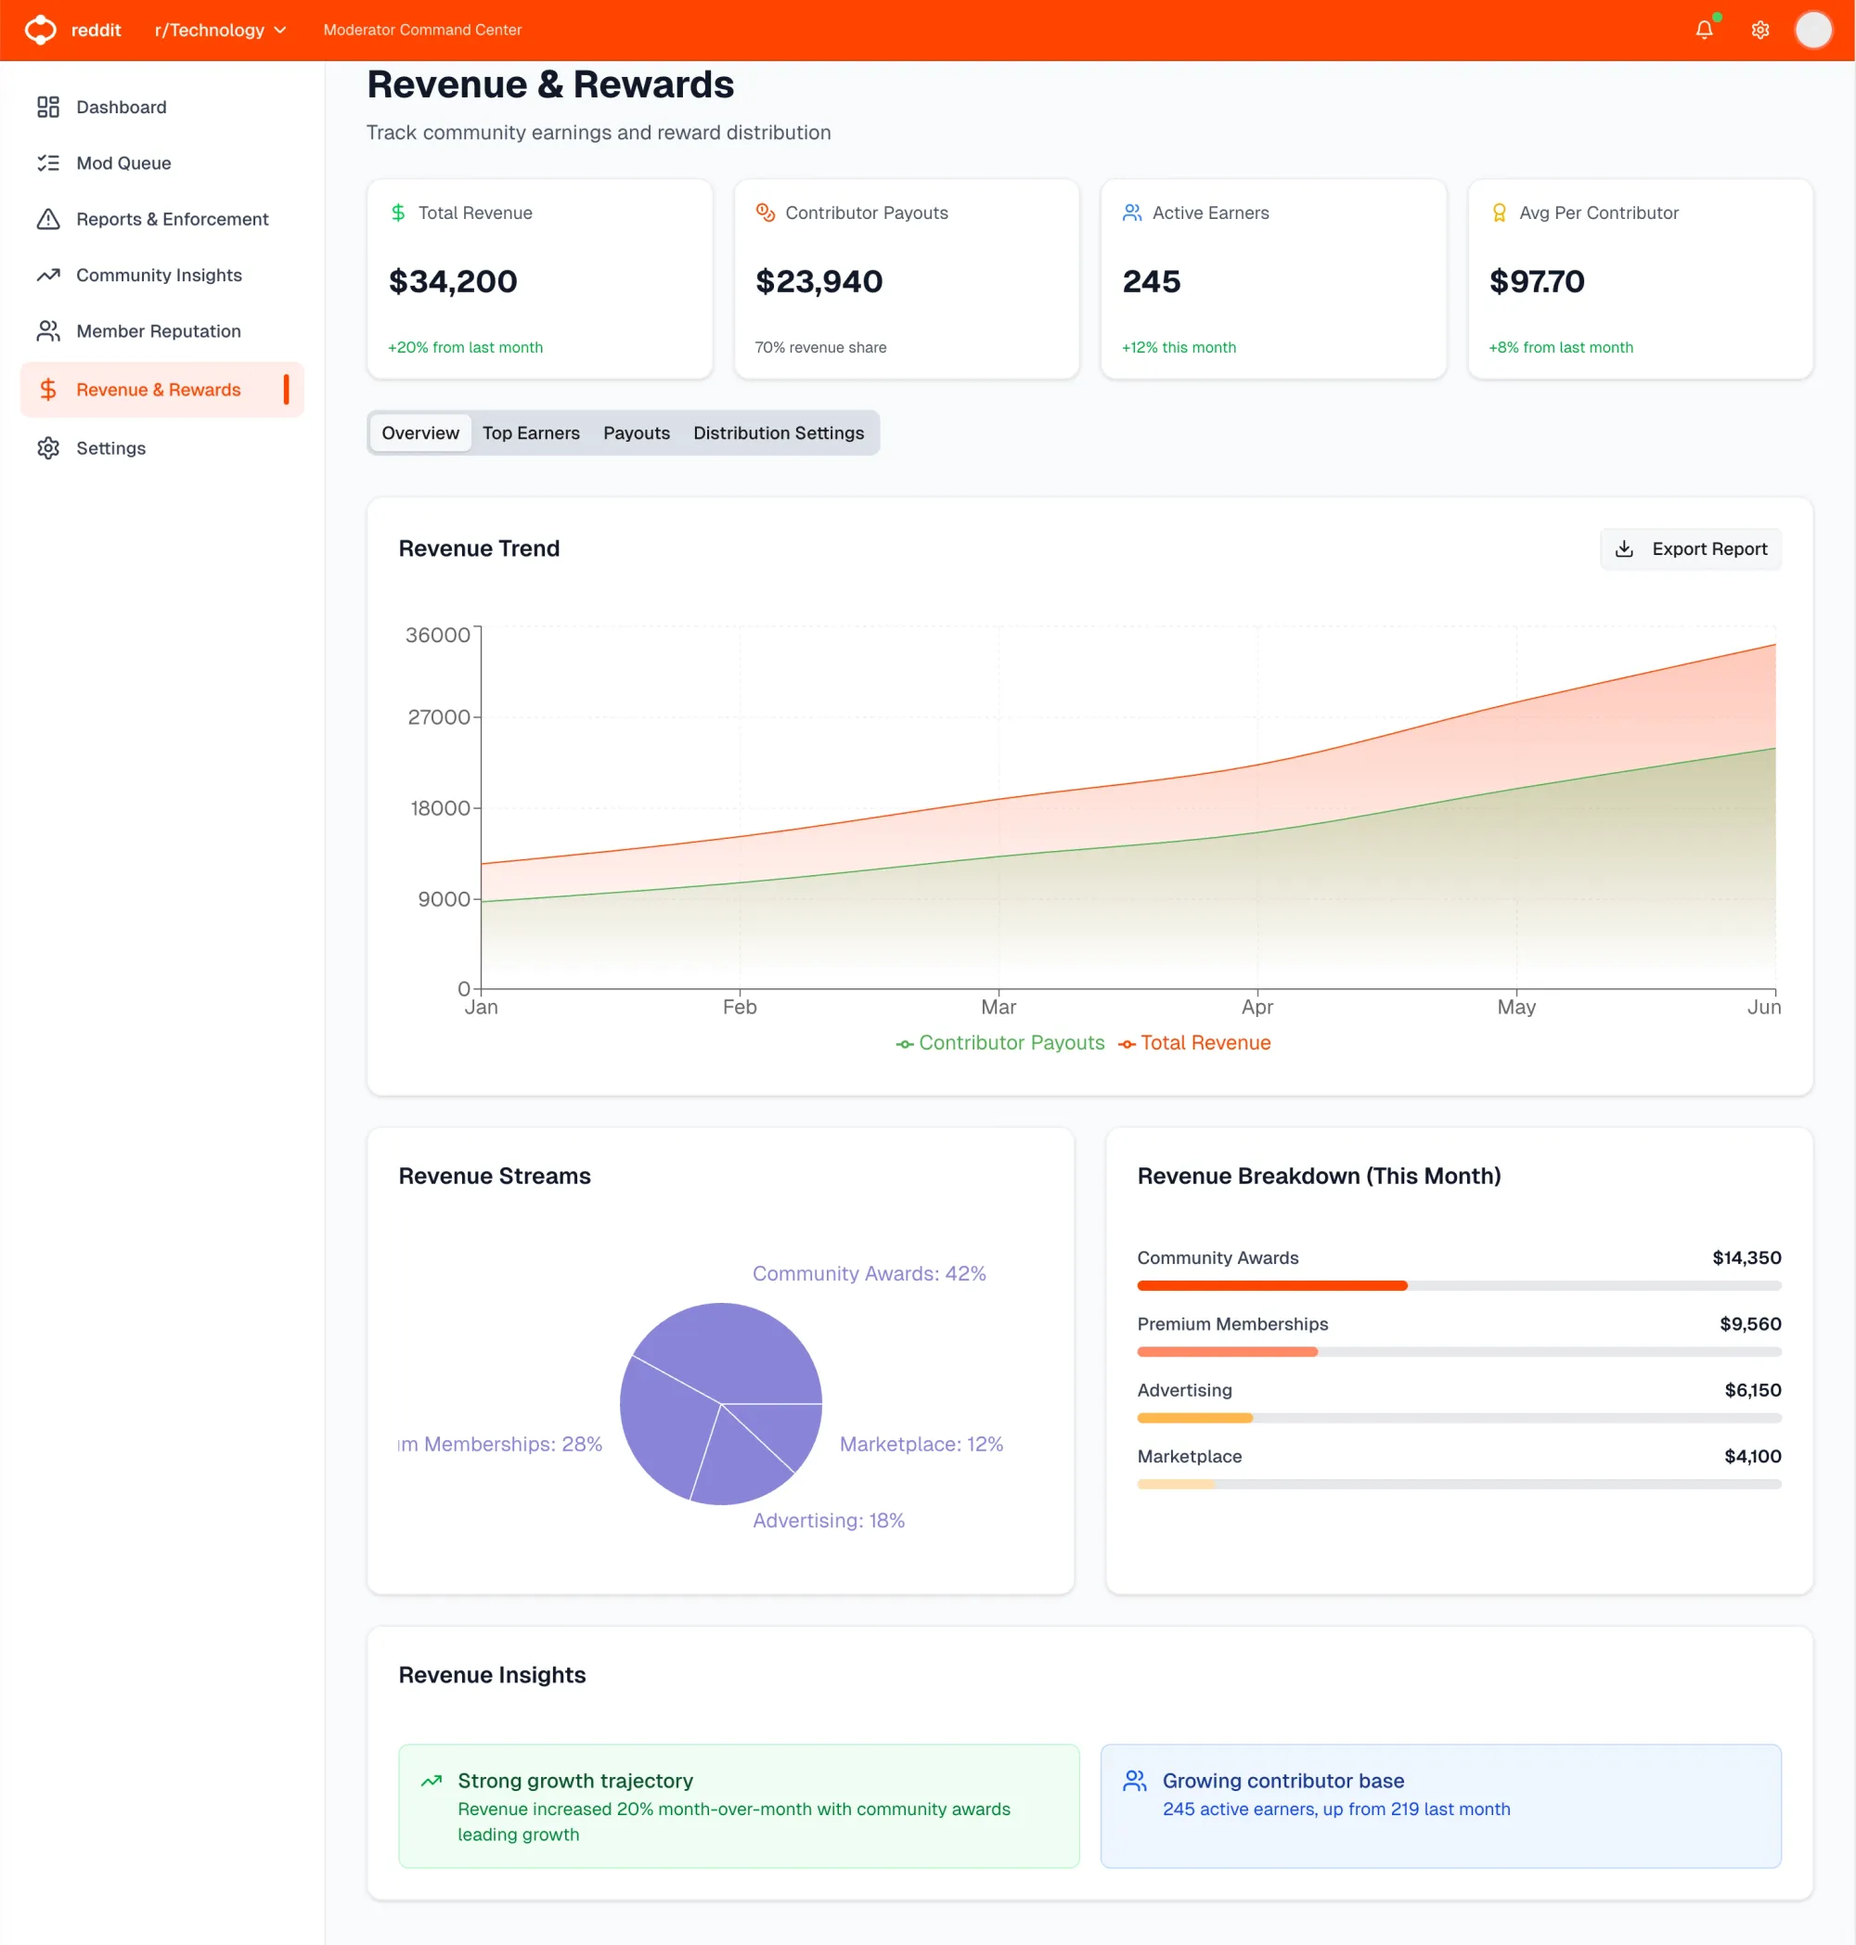Select the Member Reputation people icon
This screenshot has height=1945, width=1856.
point(48,330)
